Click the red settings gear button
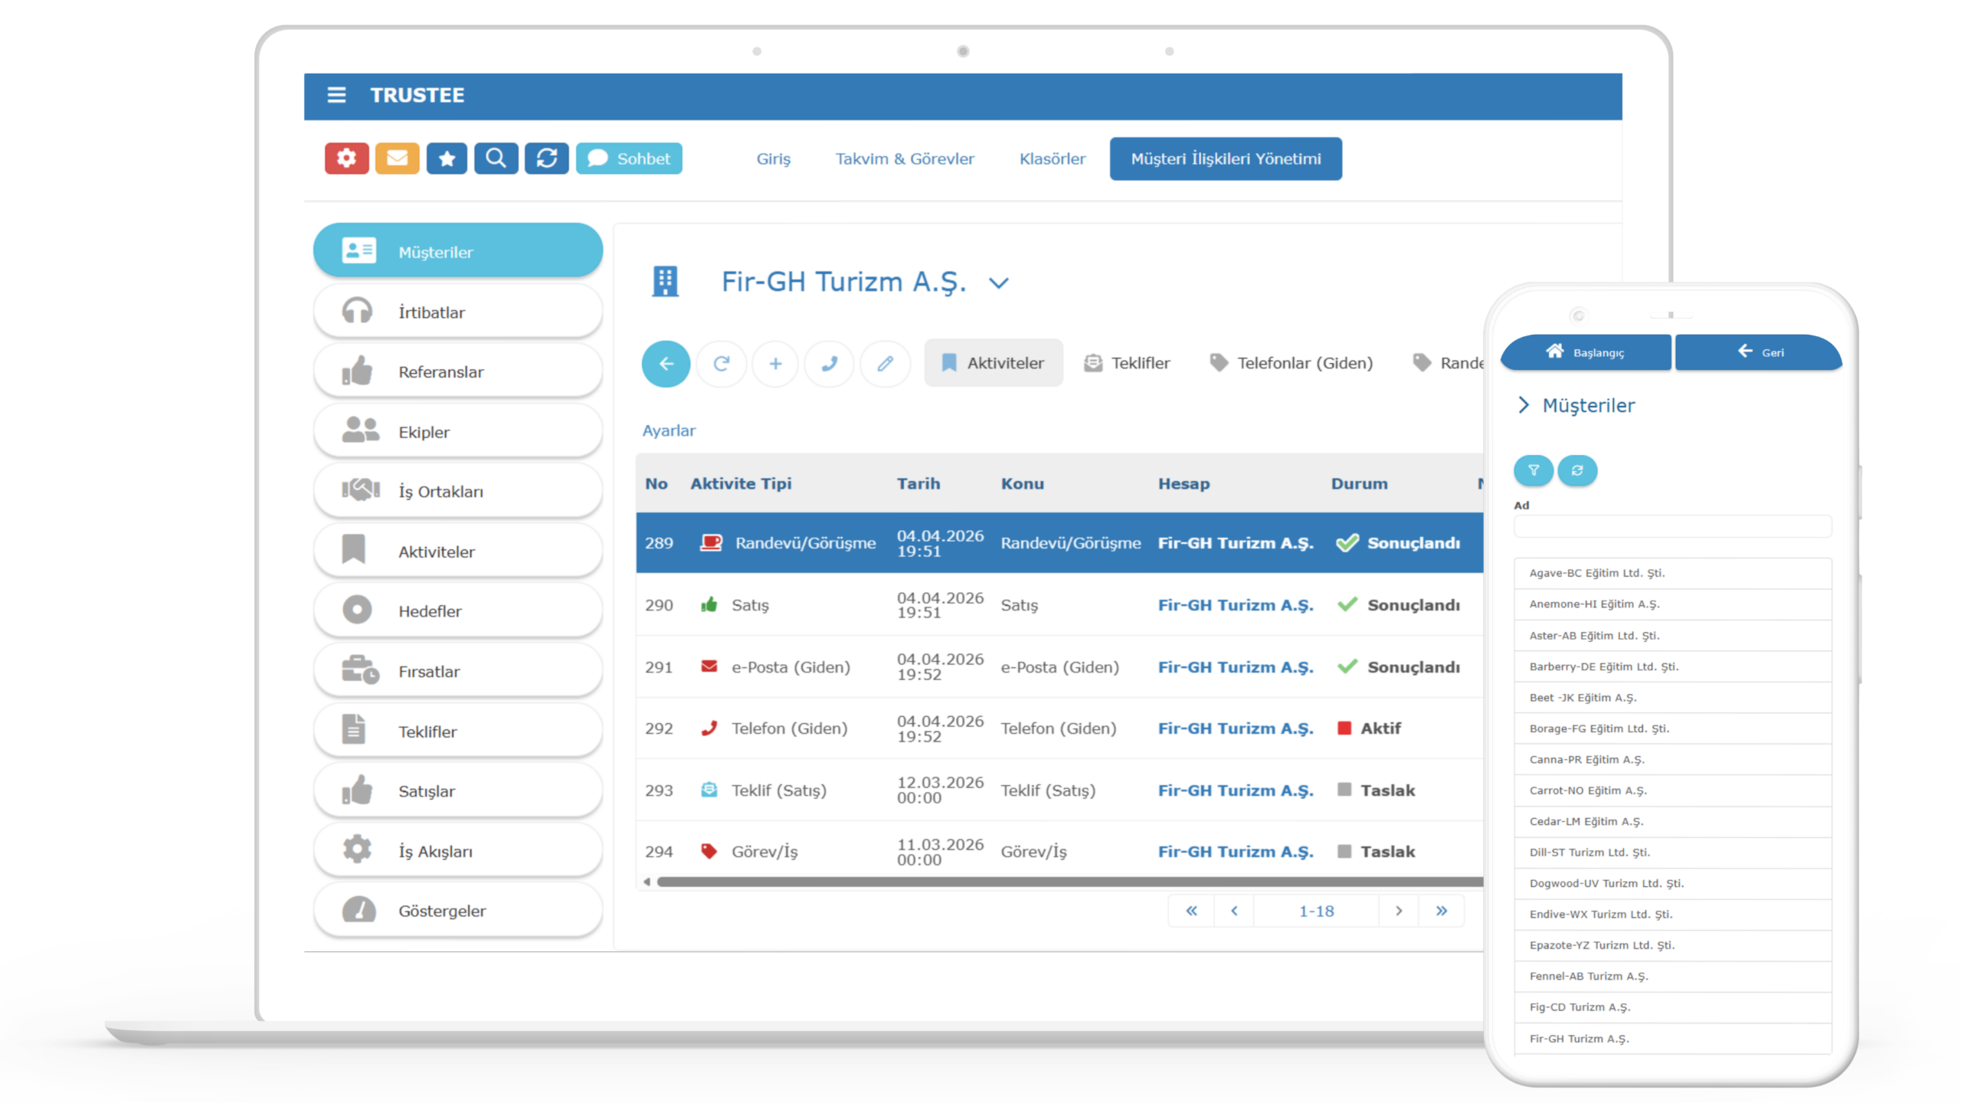Screen dimensions: 1961x1103 coord(346,159)
